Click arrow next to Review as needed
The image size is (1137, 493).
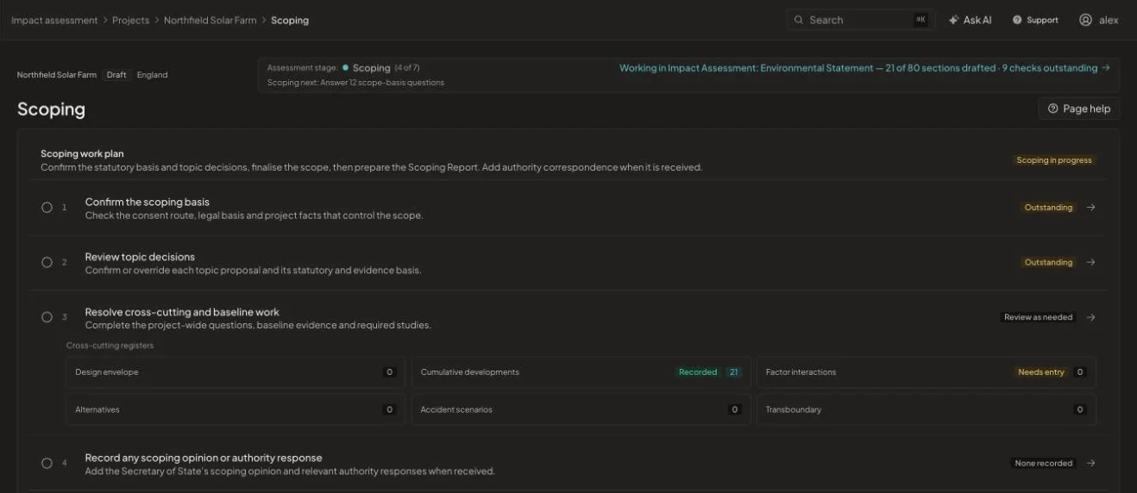1091,317
